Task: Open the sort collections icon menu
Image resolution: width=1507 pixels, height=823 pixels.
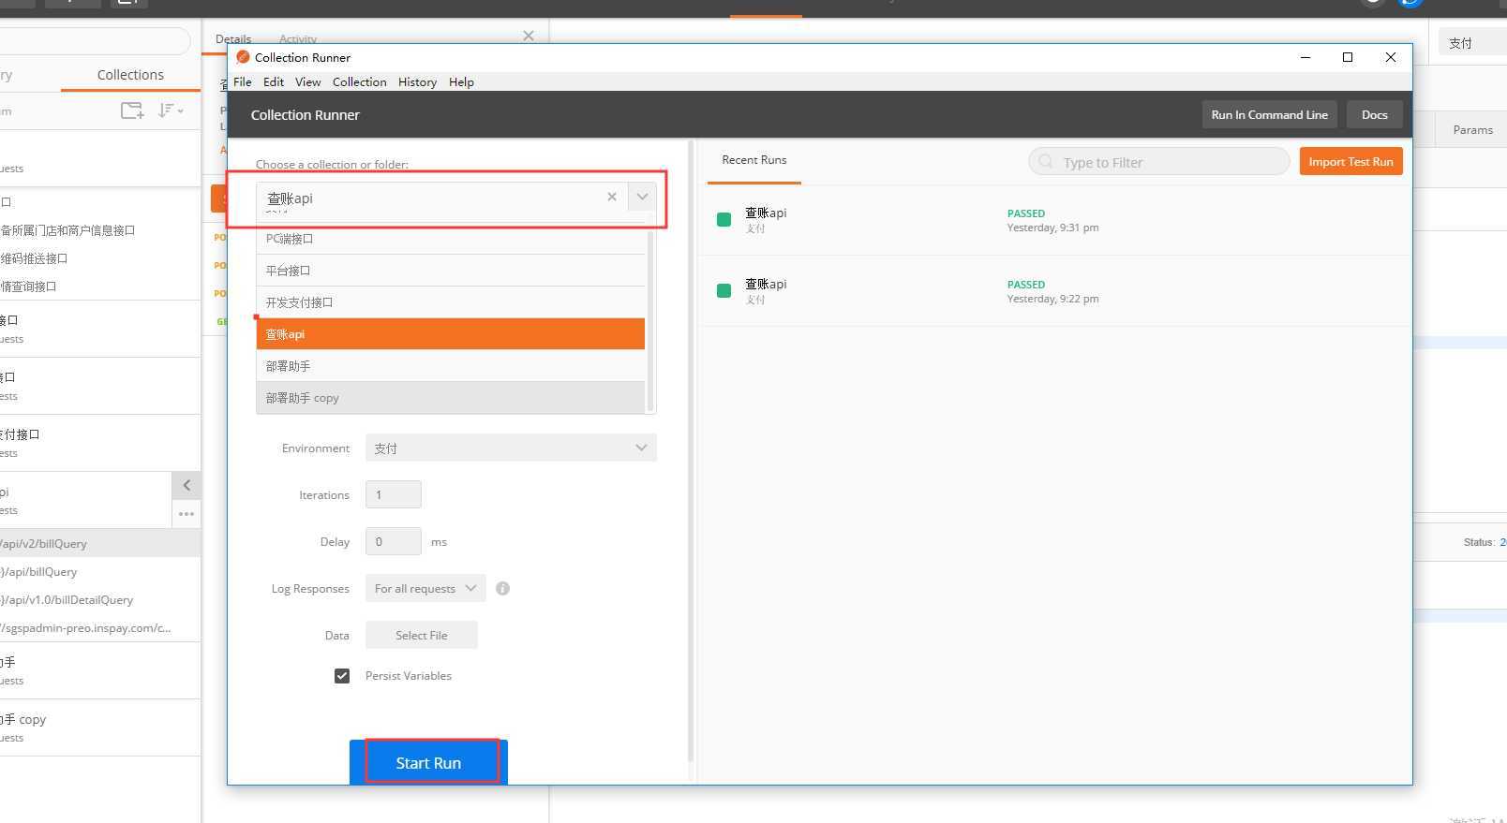Action: tap(170, 110)
